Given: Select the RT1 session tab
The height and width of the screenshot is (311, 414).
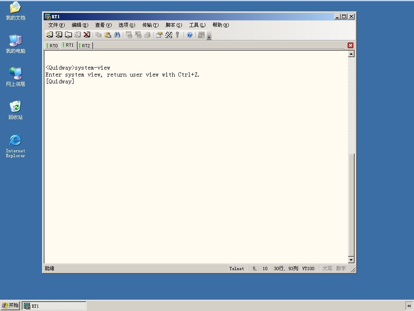Looking at the screenshot, I should (69, 45).
